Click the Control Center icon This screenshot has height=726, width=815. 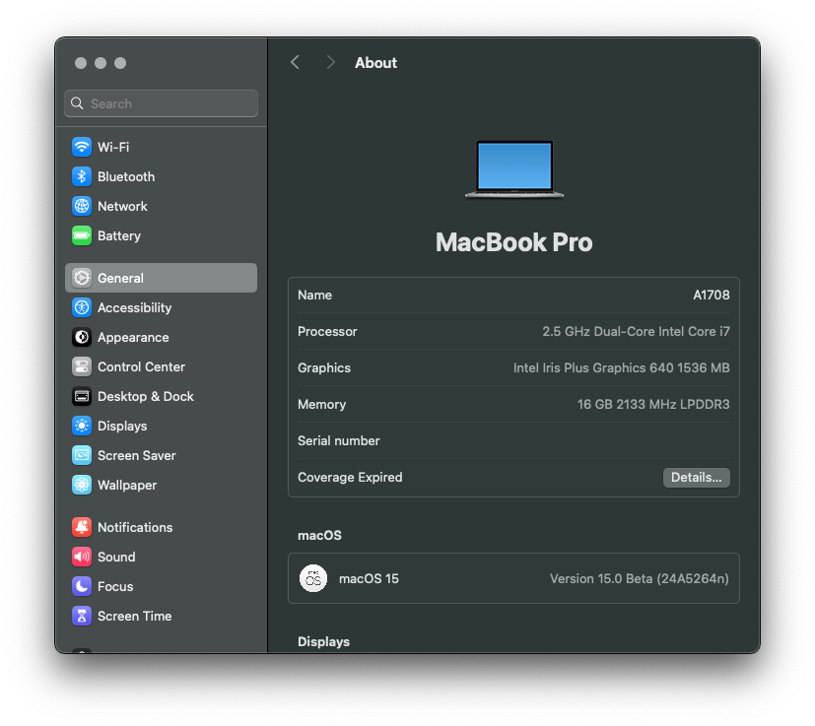tap(82, 366)
